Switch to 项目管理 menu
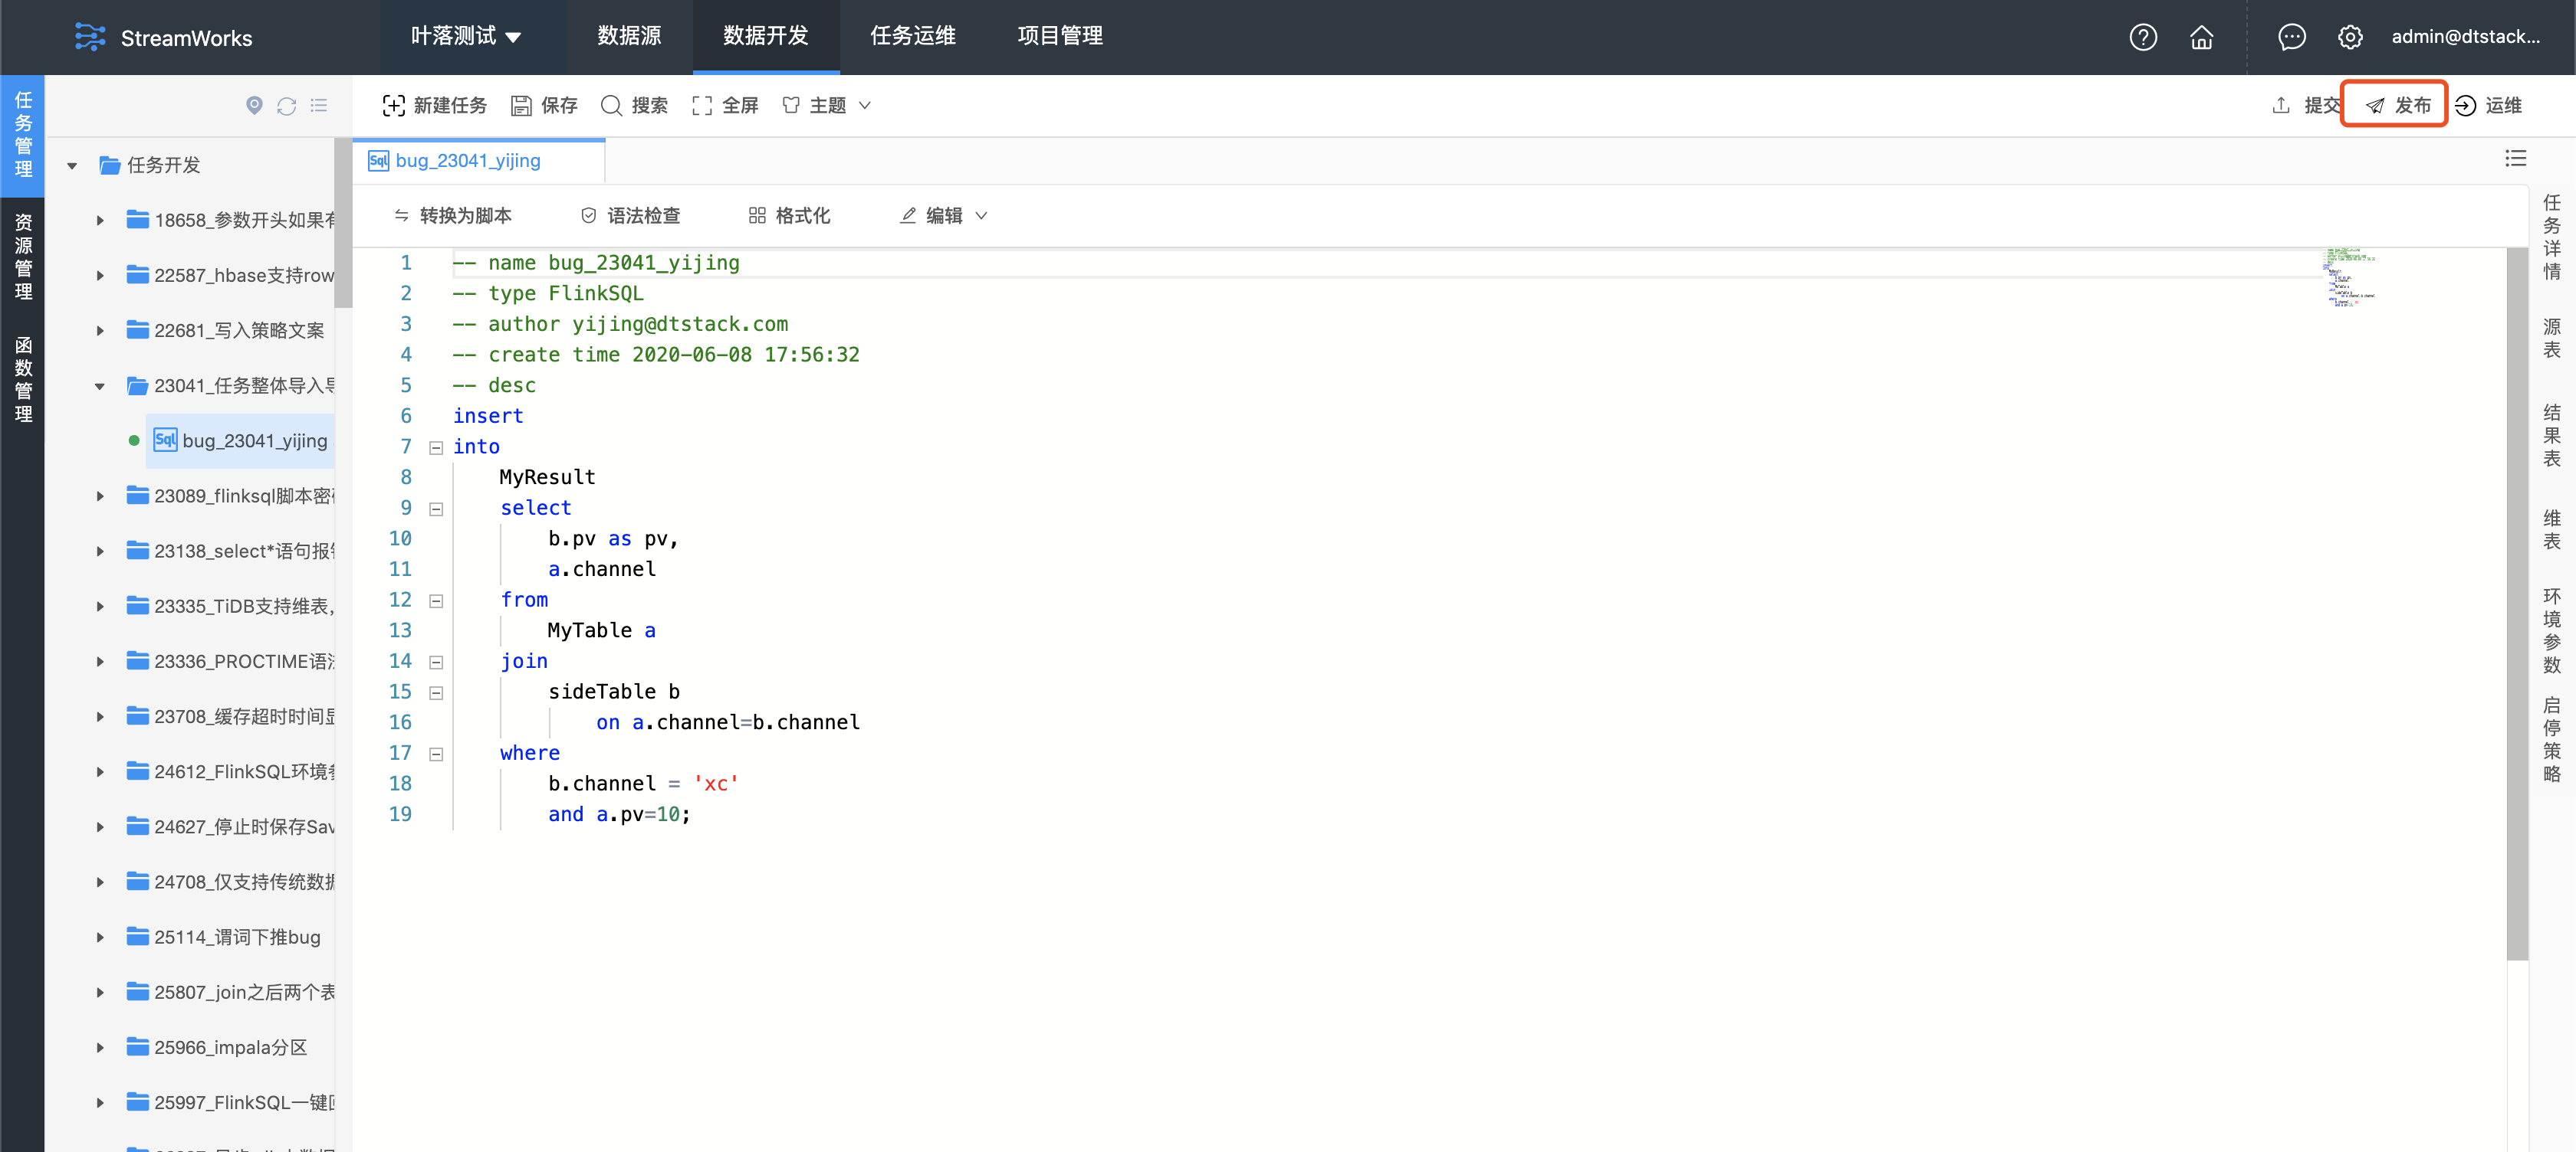This screenshot has width=2576, height=1152. tap(1060, 37)
